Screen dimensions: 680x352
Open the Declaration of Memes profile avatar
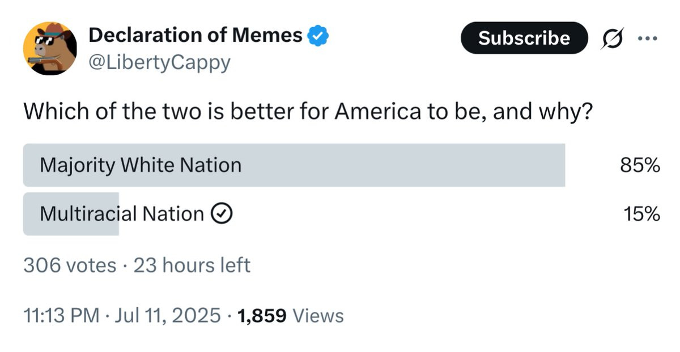point(50,49)
